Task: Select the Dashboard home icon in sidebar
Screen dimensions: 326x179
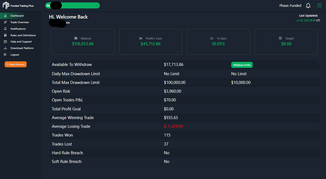Action: 5,16
